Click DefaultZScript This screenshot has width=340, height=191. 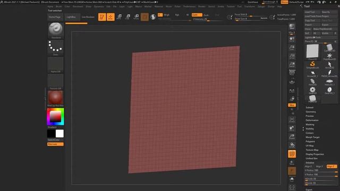(x=296, y=2)
